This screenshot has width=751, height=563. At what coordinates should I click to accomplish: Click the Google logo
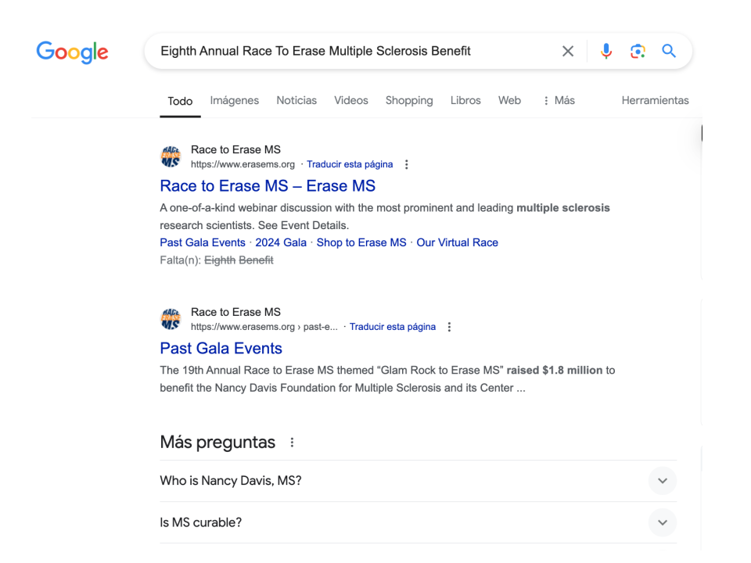tap(72, 52)
